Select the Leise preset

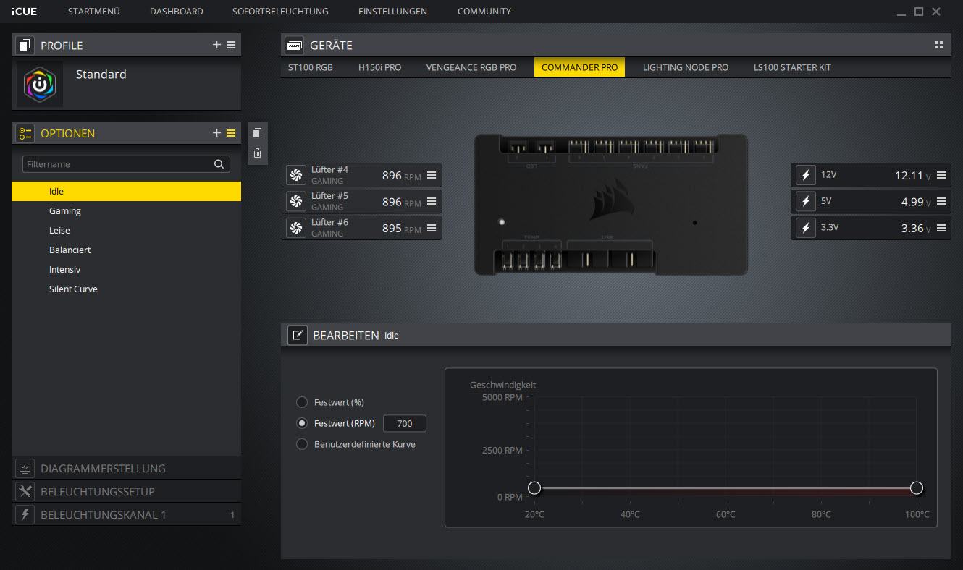(x=126, y=230)
